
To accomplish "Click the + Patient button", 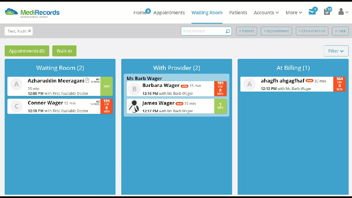I will pyautogui.click(x=247, y=31).
